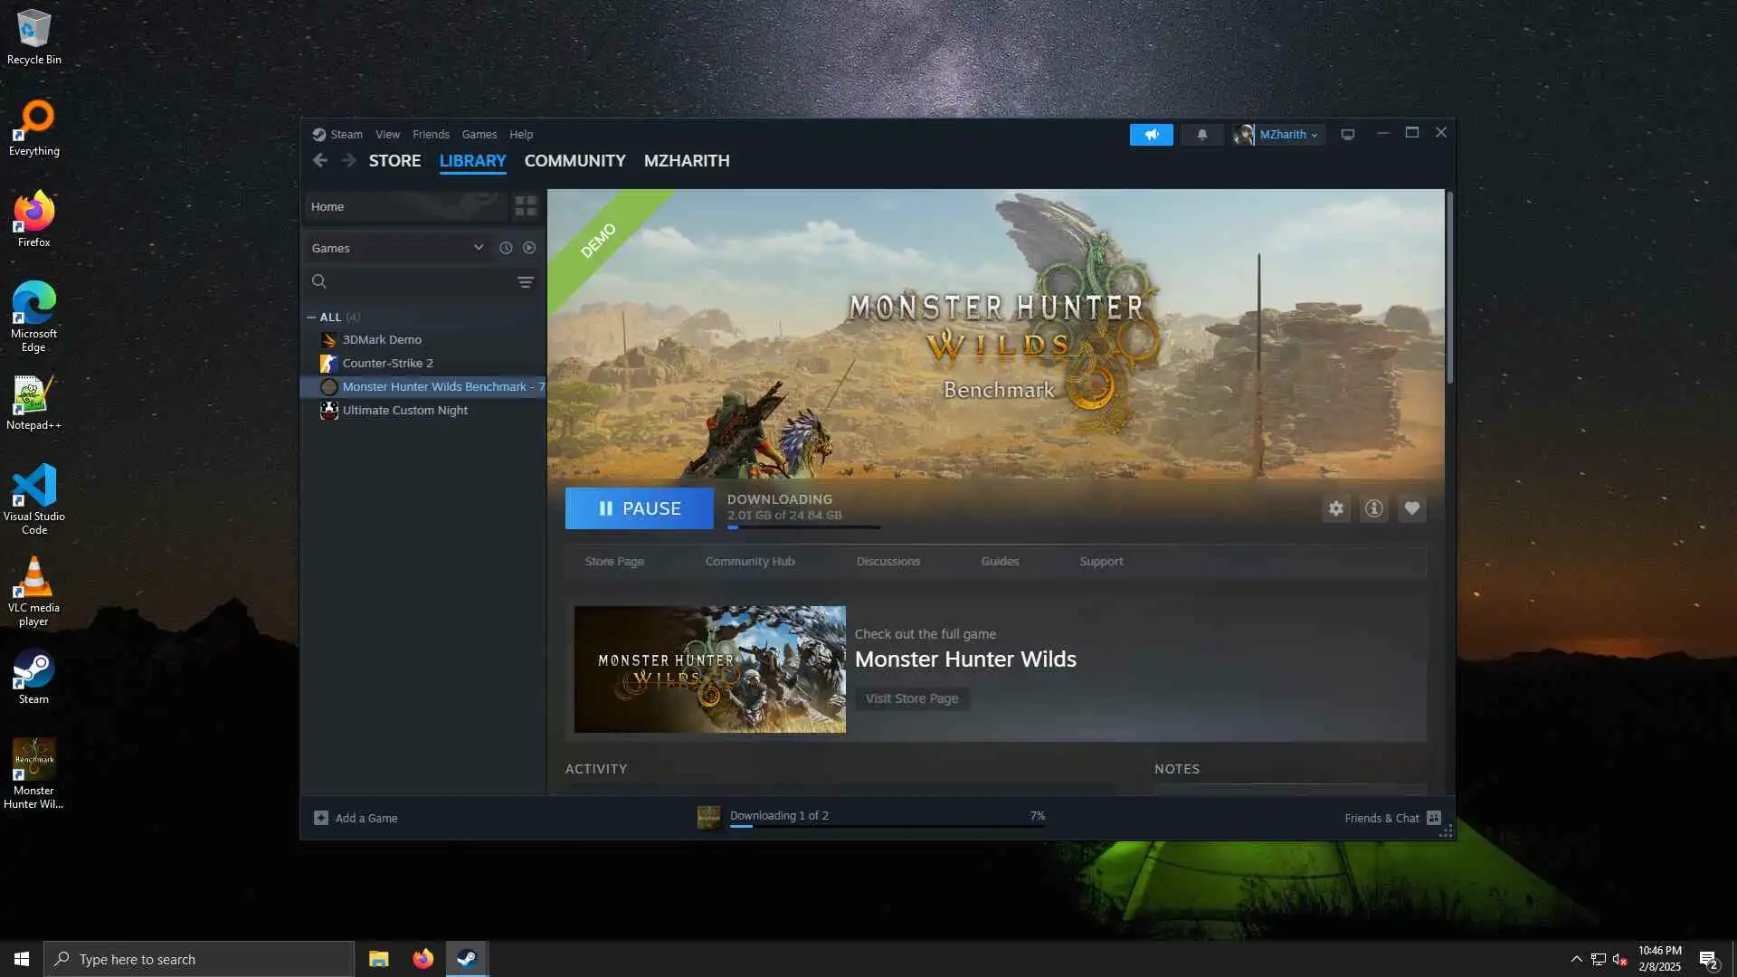Add game to favorites heart
The width and height of the screenshot is (1737, 977).
coord(1411,508)
